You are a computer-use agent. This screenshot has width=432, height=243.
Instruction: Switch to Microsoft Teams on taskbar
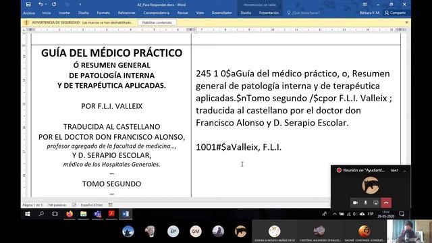[x=97, y=214]
